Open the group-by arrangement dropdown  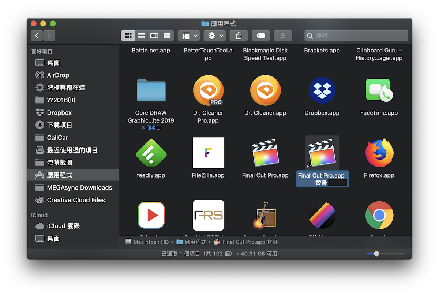click(x=189, y=36)
